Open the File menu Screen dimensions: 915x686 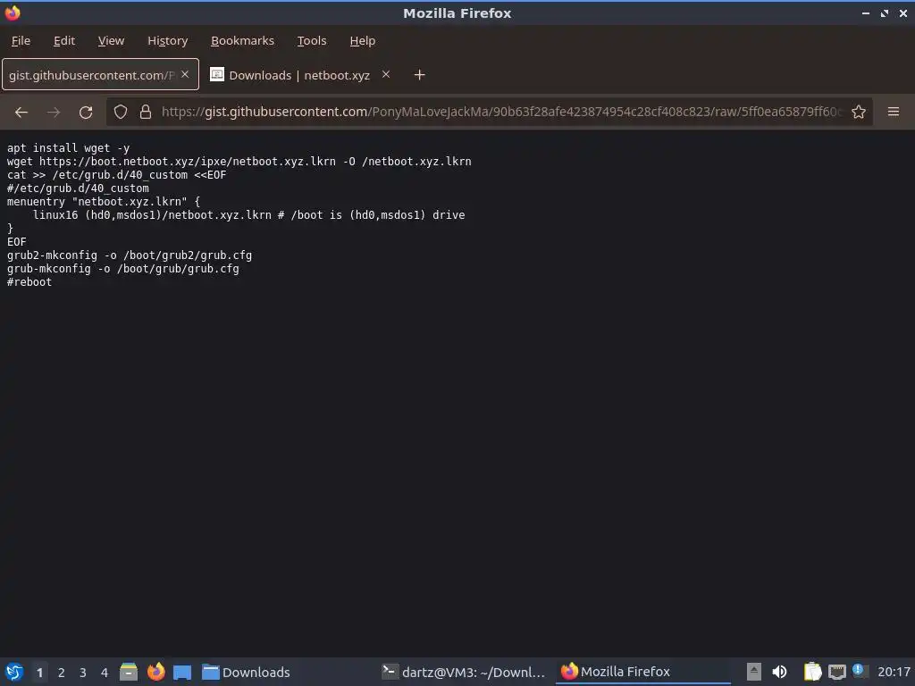21,41
